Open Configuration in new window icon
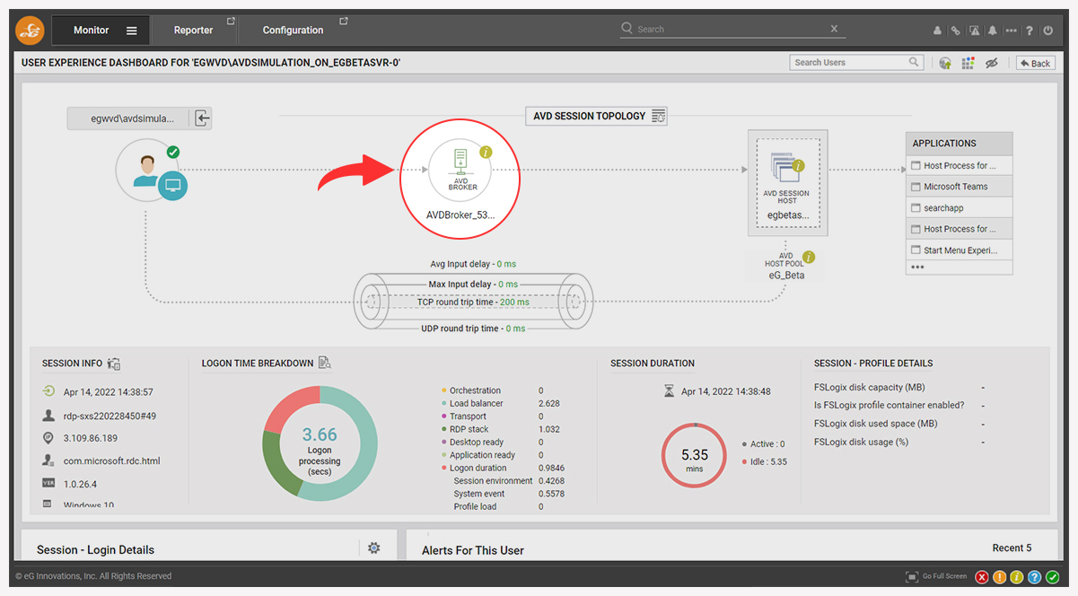The image size is (1078, 596). [x=343, y=21]
